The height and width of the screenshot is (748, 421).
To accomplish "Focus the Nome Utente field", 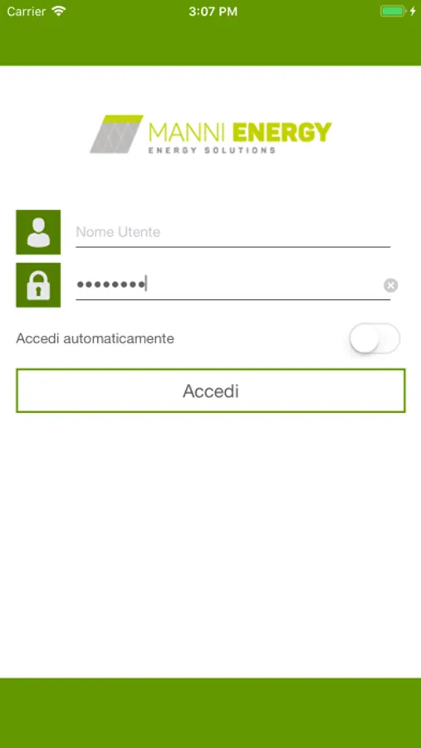I will [x=233, y=233].
